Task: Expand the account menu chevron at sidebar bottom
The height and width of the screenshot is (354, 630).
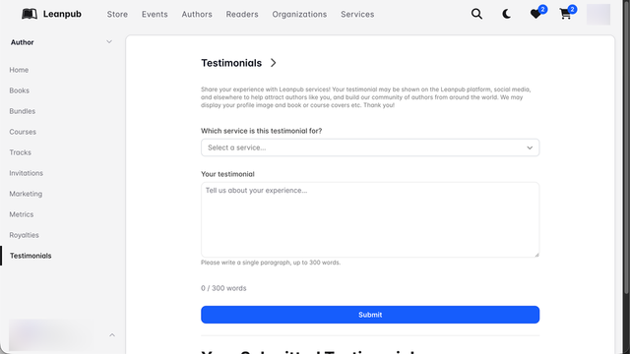Action: 112,334
